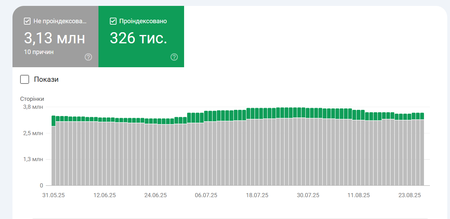
Task: Click the 11.08.25 date label
Action: (358, 195)
